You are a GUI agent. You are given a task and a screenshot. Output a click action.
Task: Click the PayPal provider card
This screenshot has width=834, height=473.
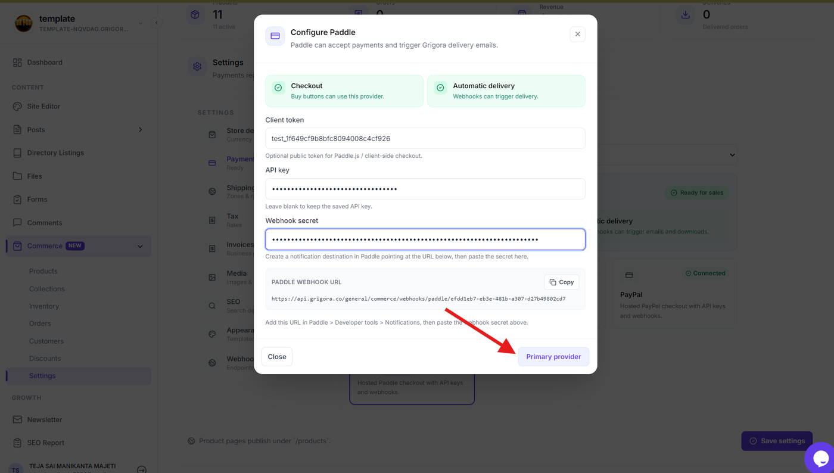(675, 294)
